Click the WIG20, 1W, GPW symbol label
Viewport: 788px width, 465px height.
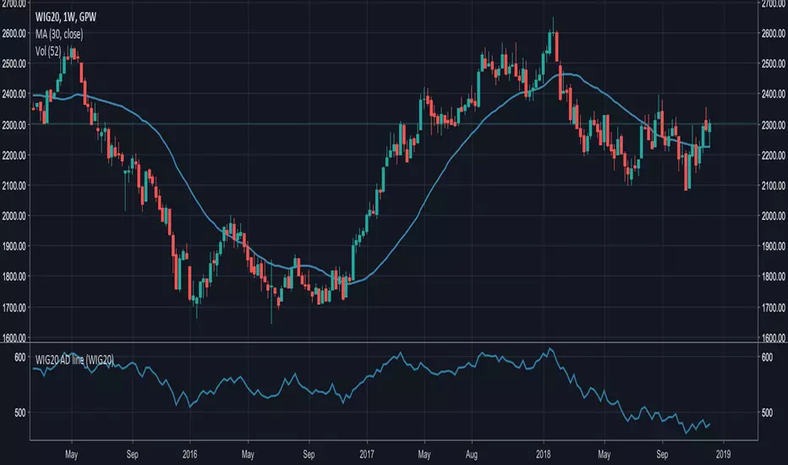click(x=66, y=17)
